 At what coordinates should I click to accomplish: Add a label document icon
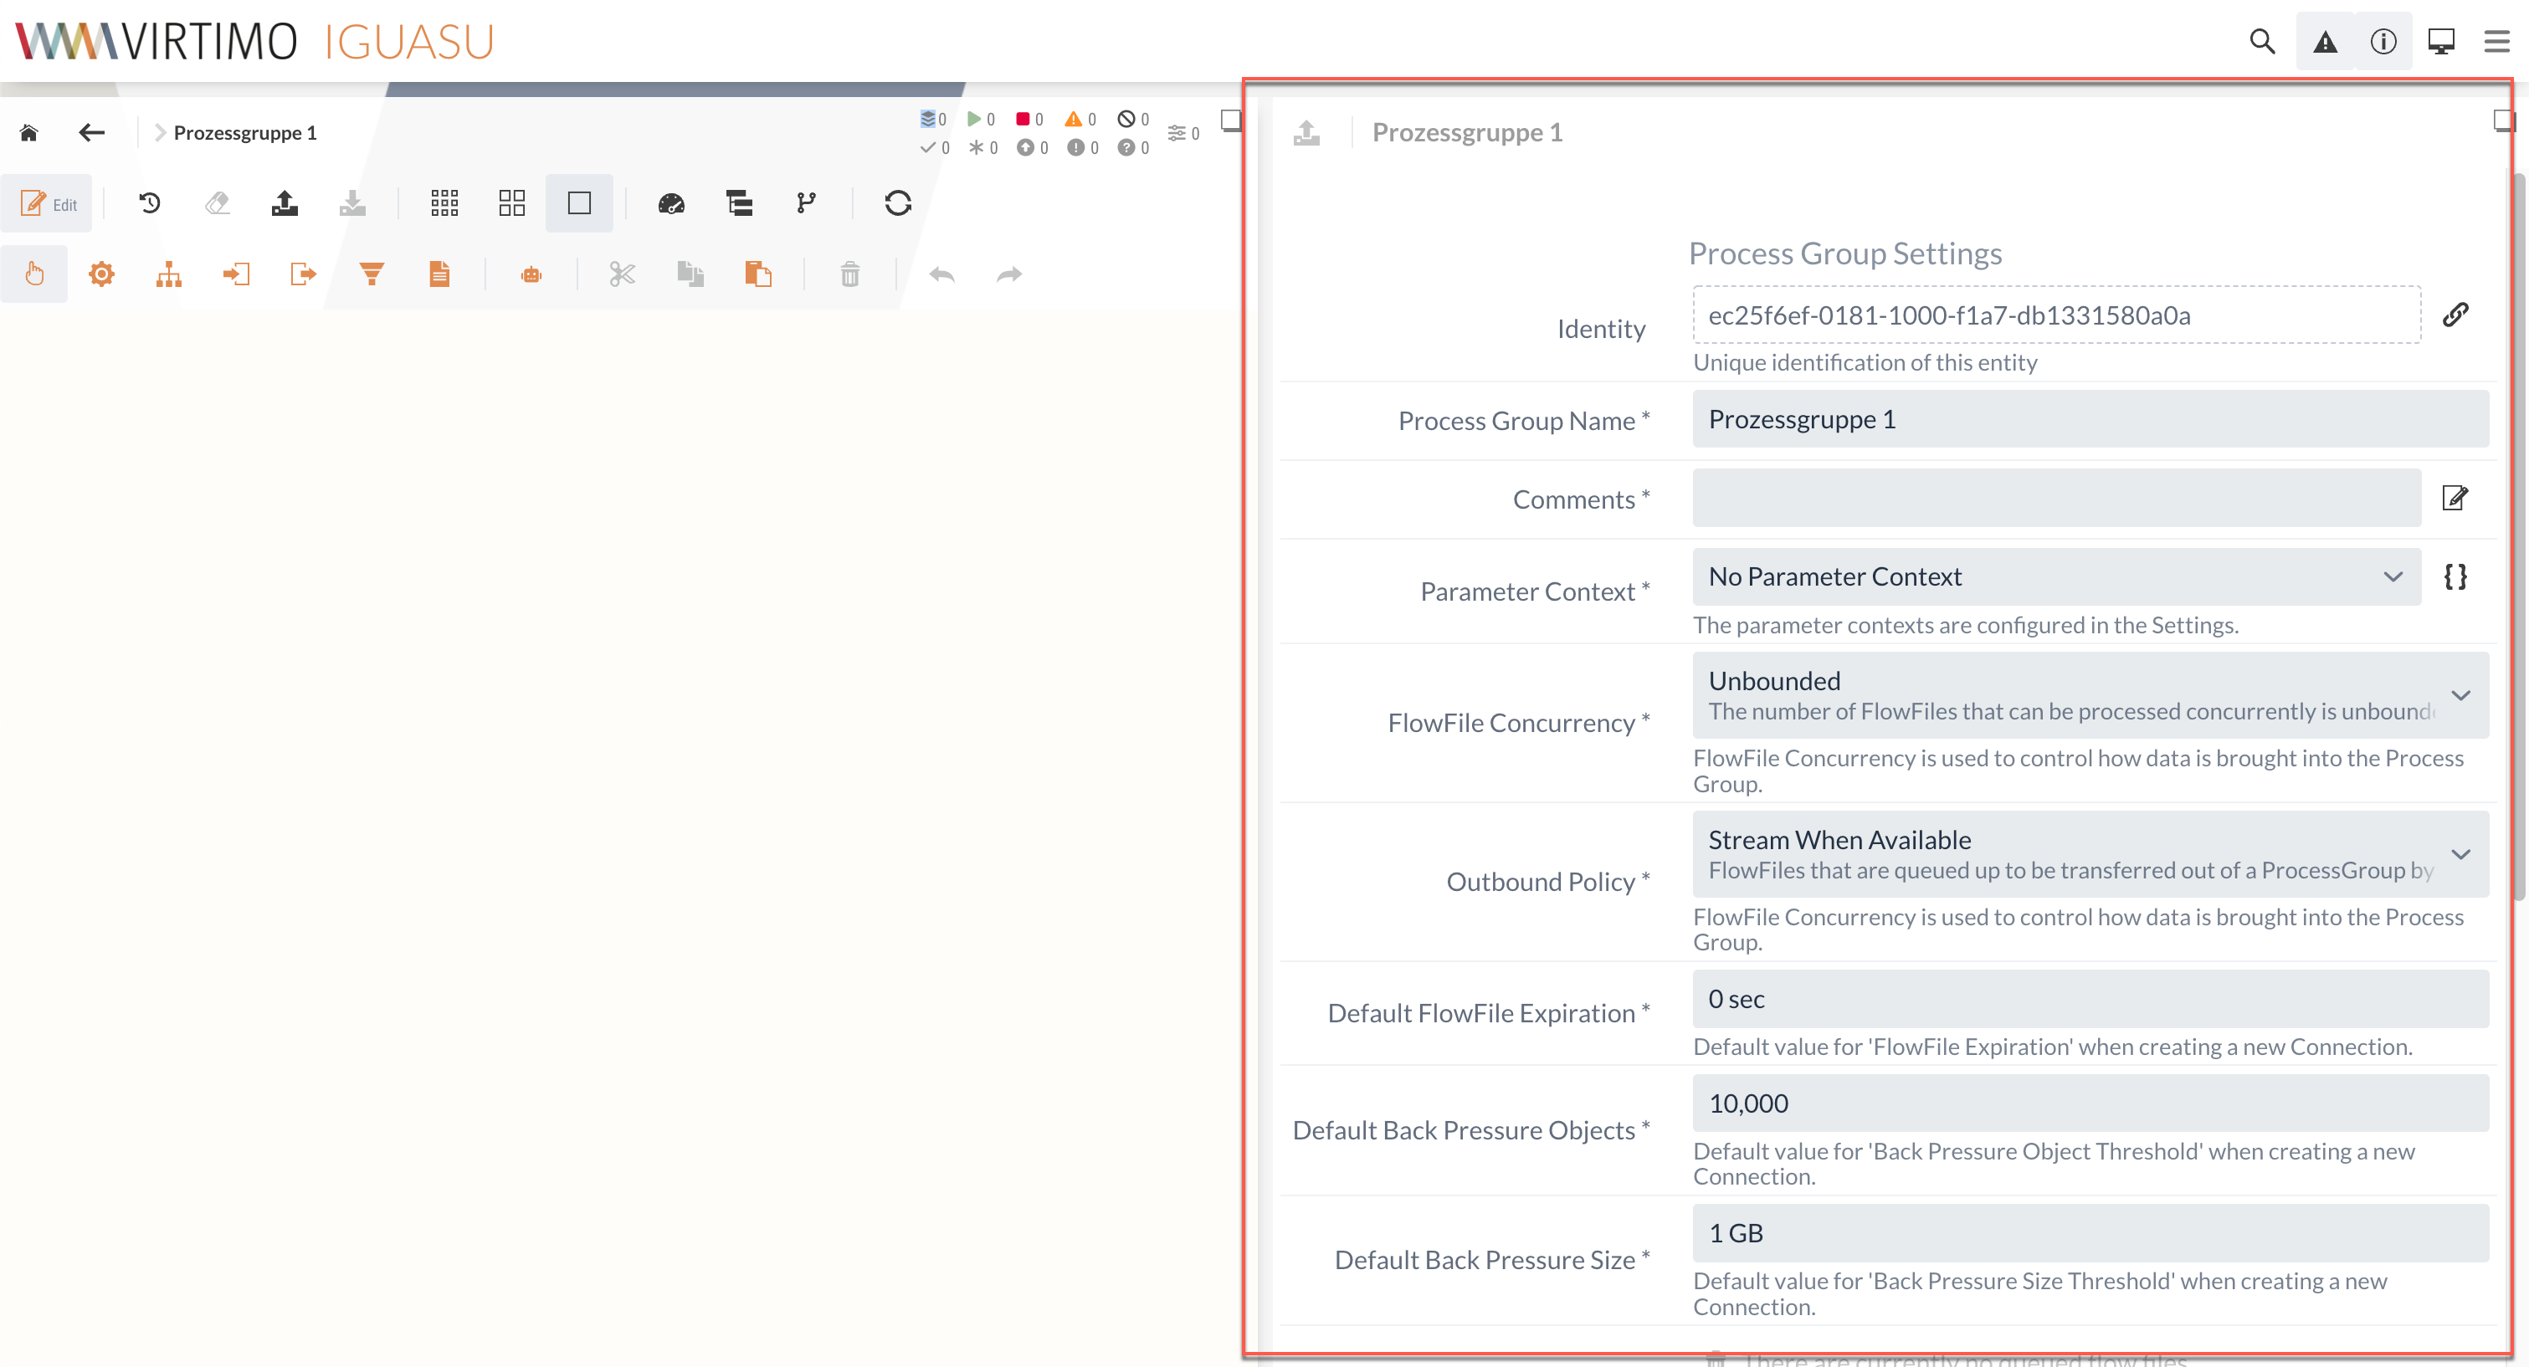(x=439, y=274)
